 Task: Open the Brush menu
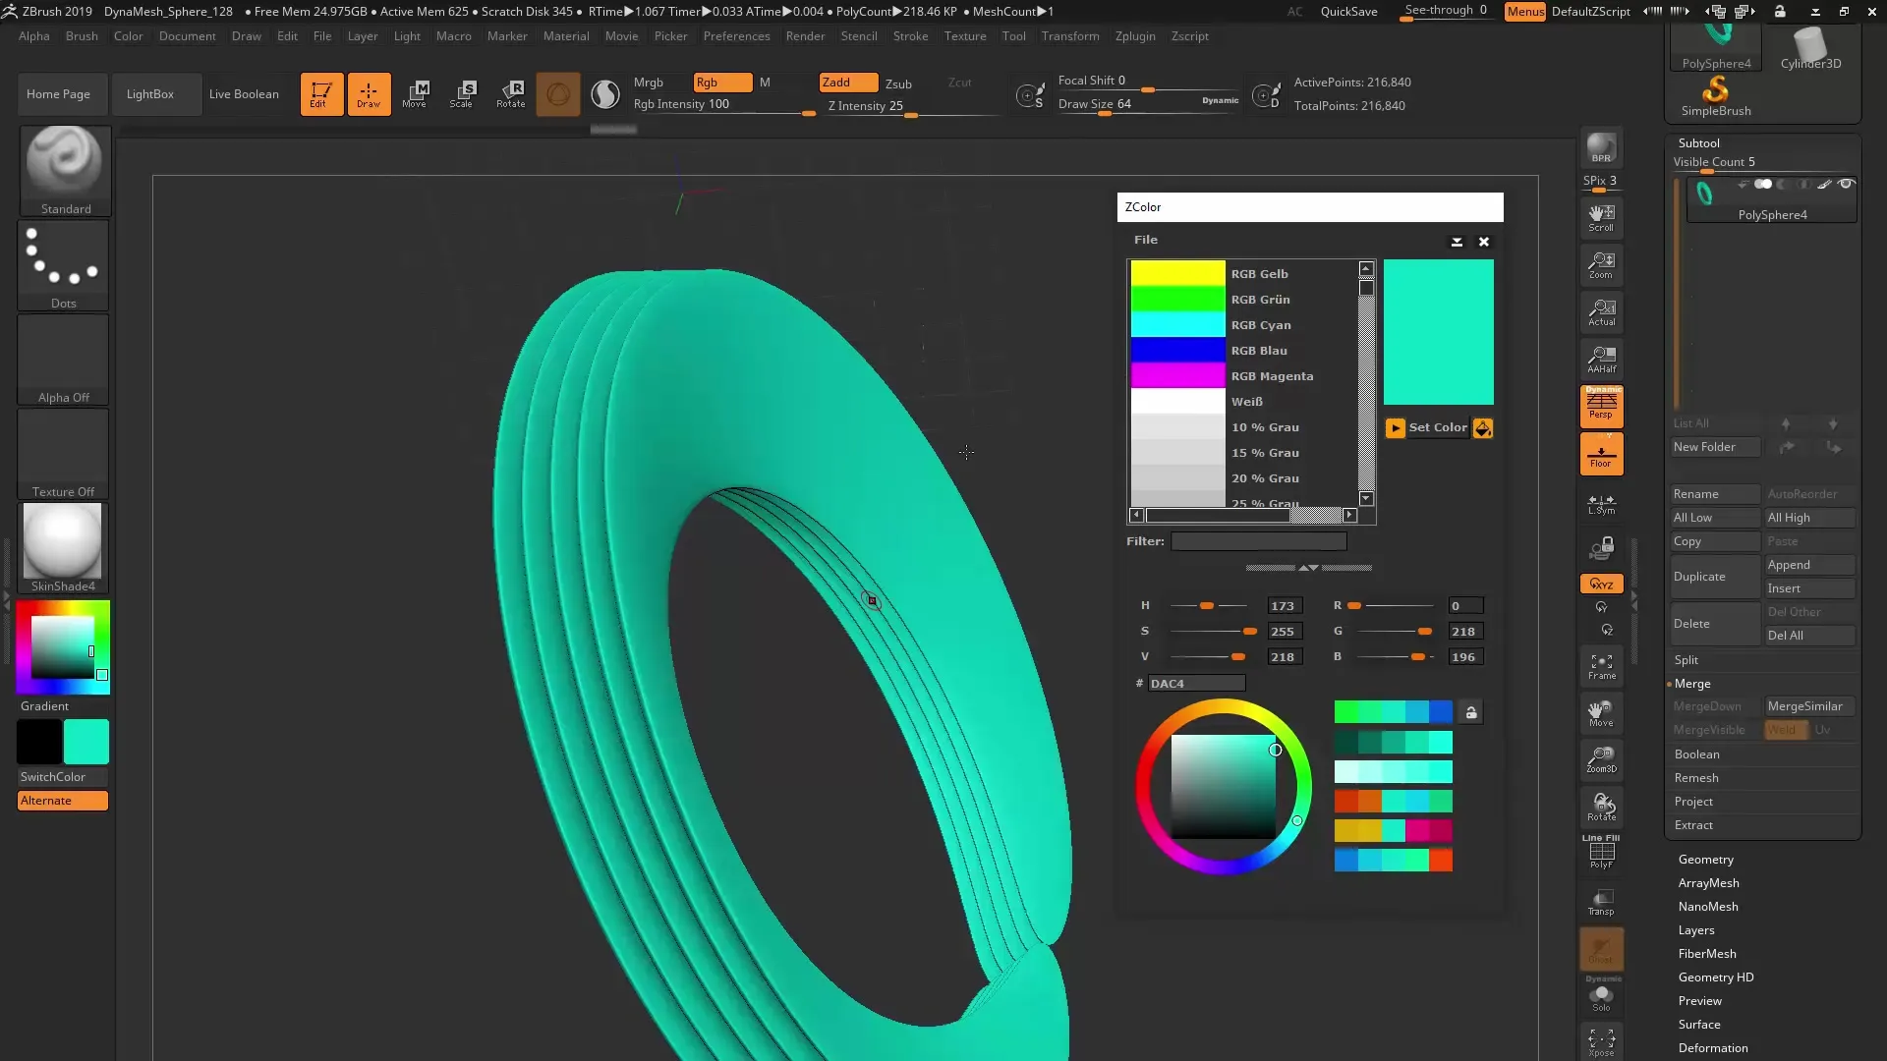(82, 36)
